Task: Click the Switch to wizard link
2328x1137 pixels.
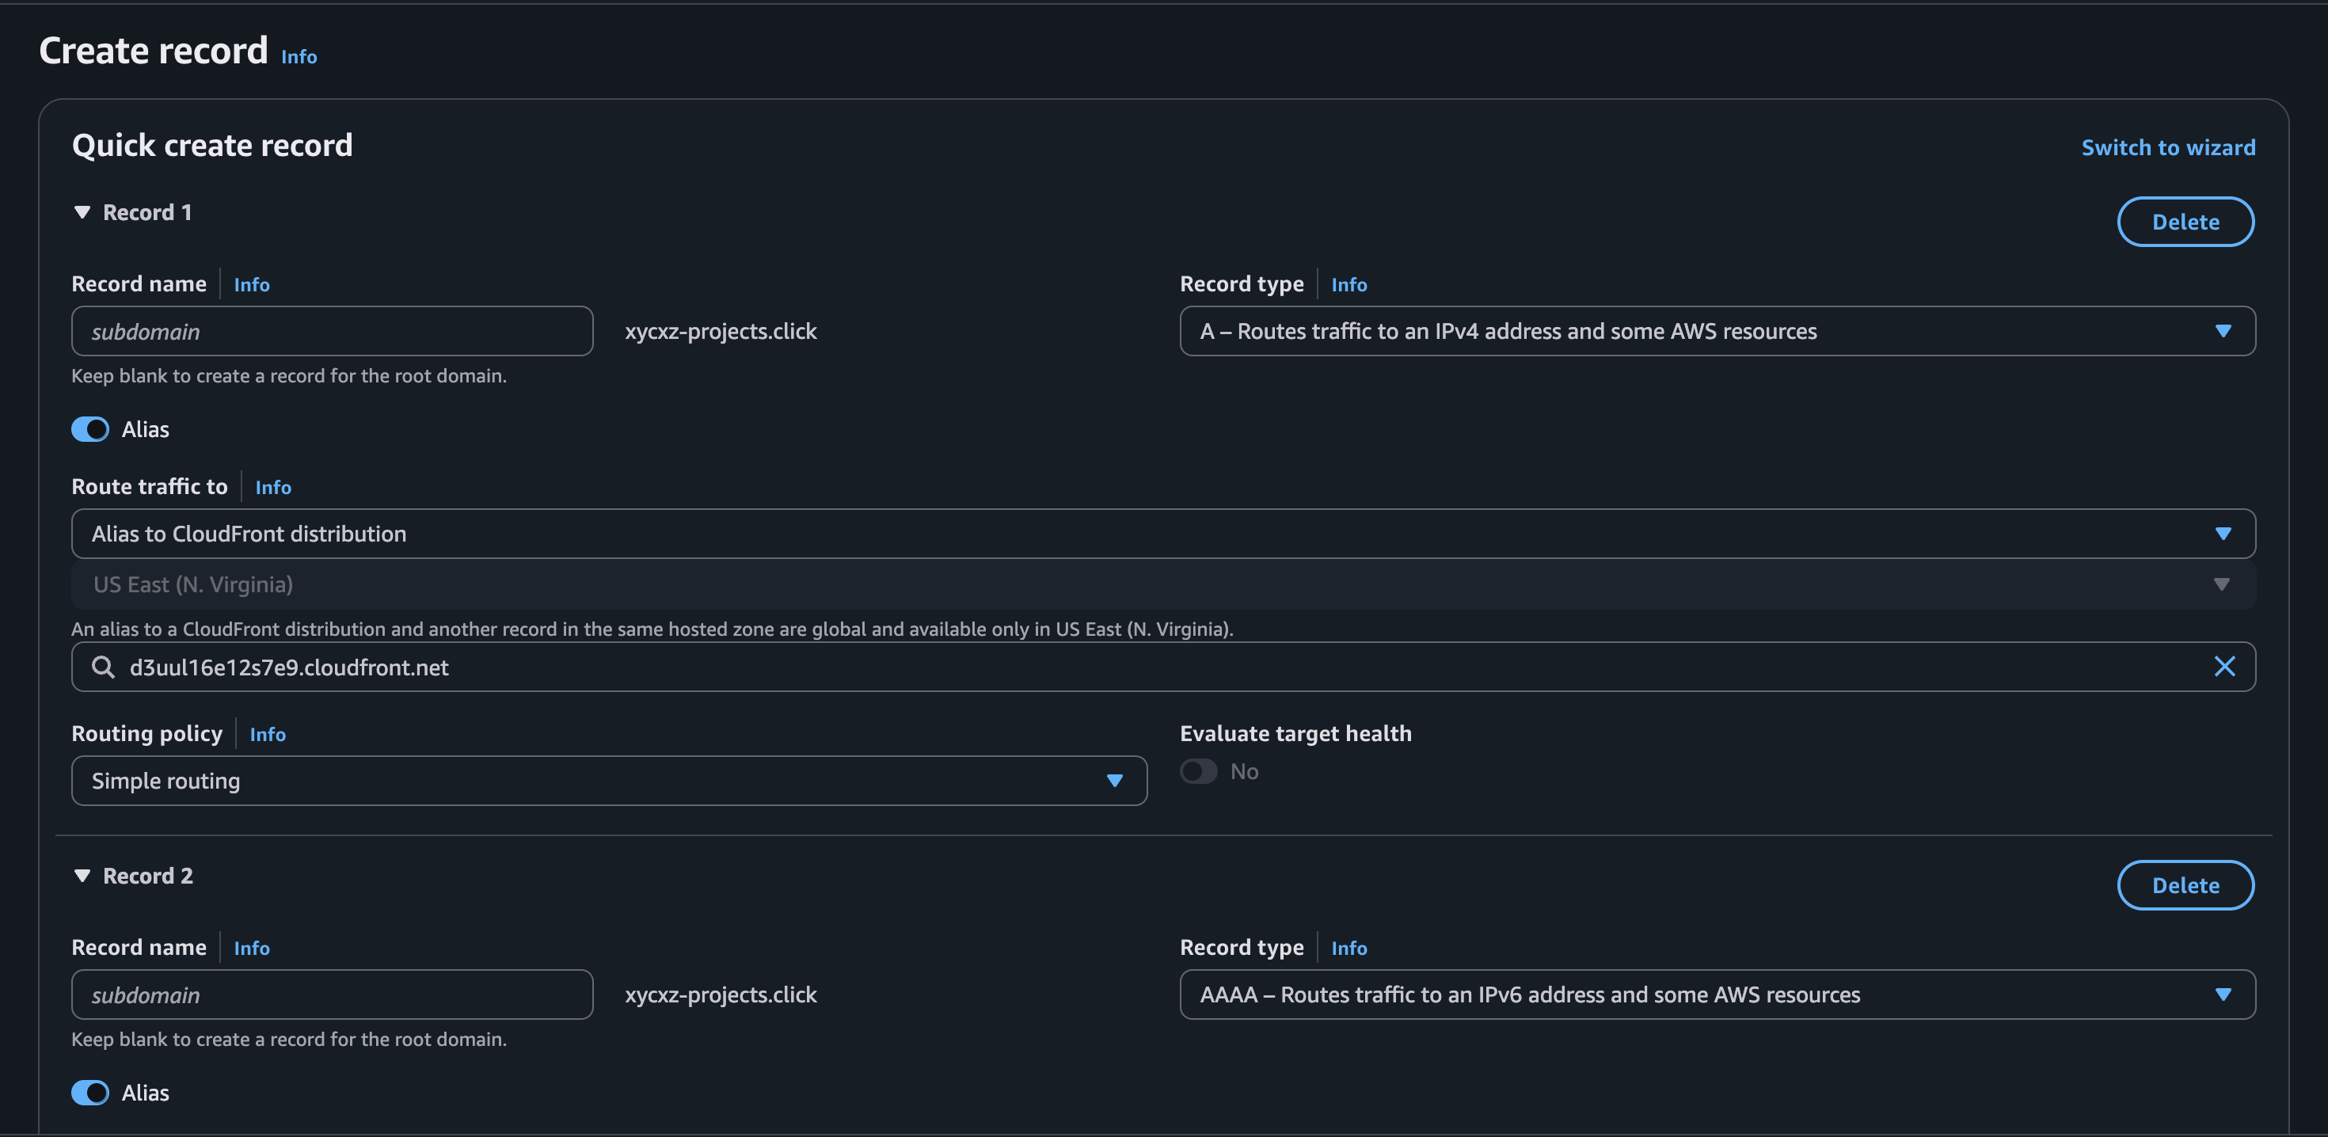Action: click(2167, 147)
